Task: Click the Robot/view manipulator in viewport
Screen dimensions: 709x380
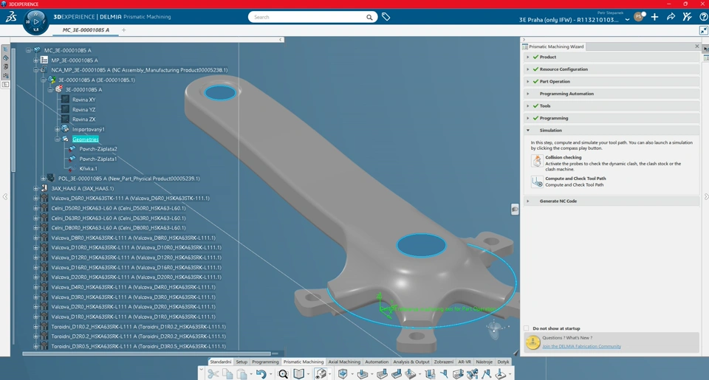Action: point(494,328)
